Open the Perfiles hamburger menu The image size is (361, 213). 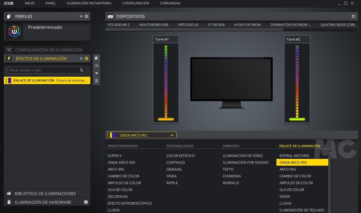pos(86,16)
